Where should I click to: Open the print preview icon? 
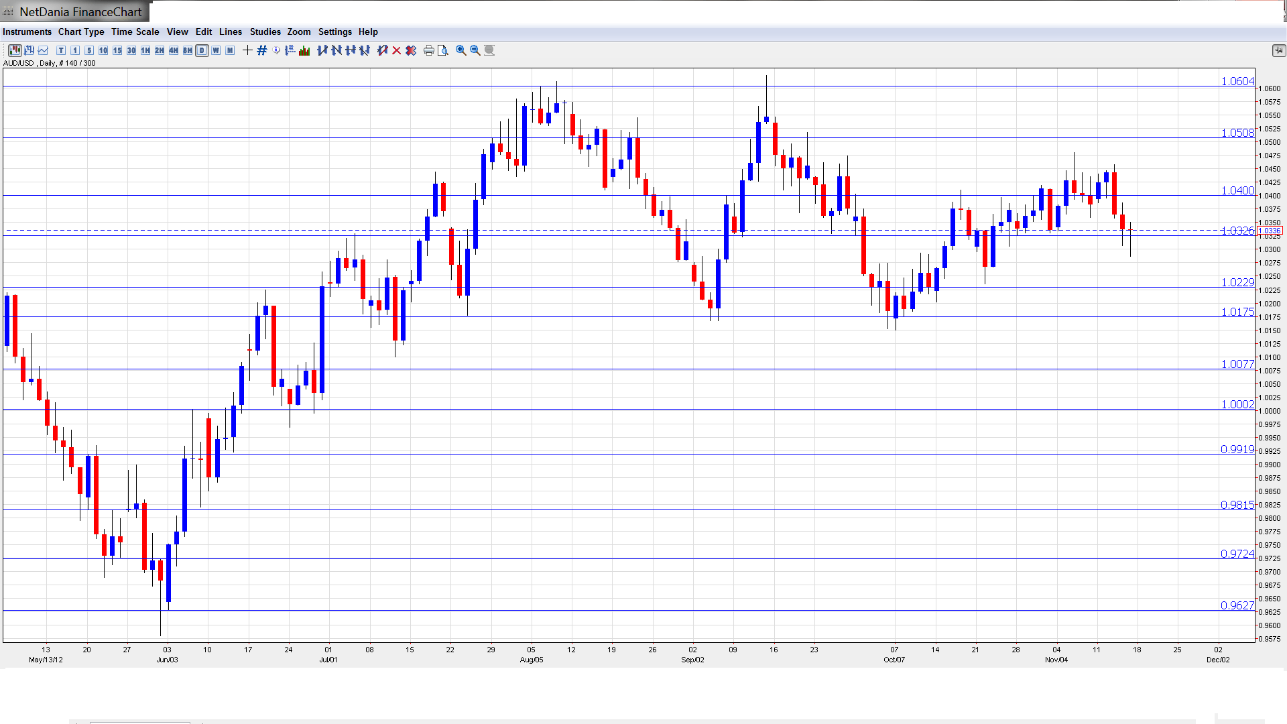coord(442,50)
